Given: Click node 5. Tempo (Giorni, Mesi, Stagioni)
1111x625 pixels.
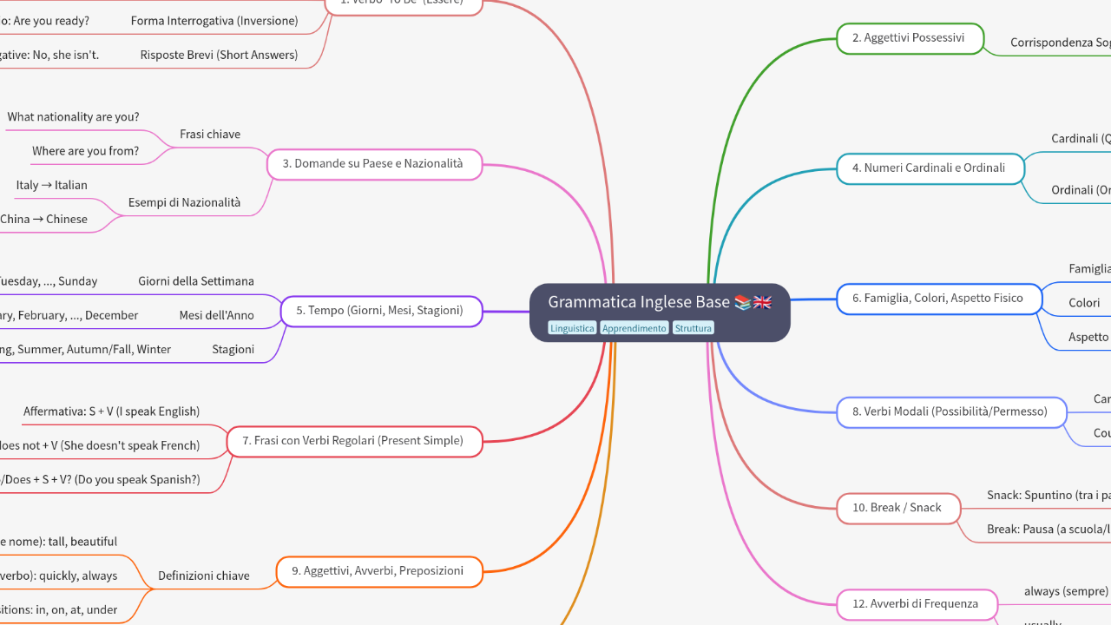Looking at the screenshot, I should point(381,311).
